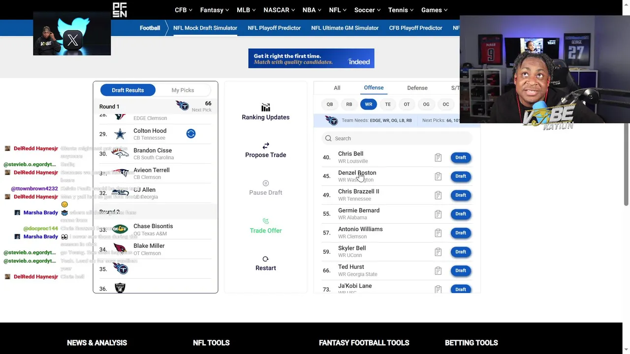Click Titans logo beside Next Pick 66

(182, 106)
